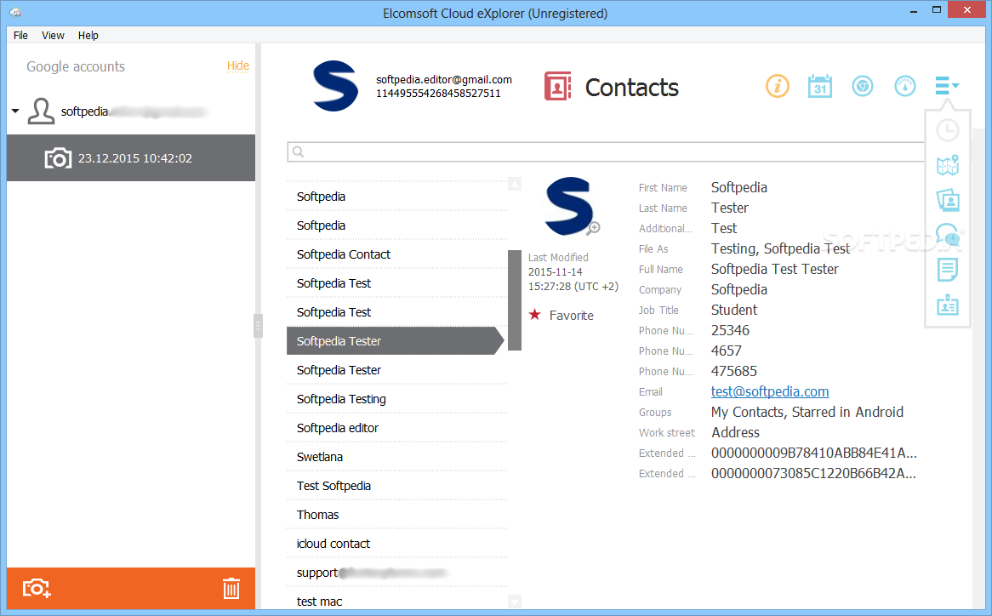Expand the more categories dropdown menu
The image size is (992, 616).
coord(947,85)
